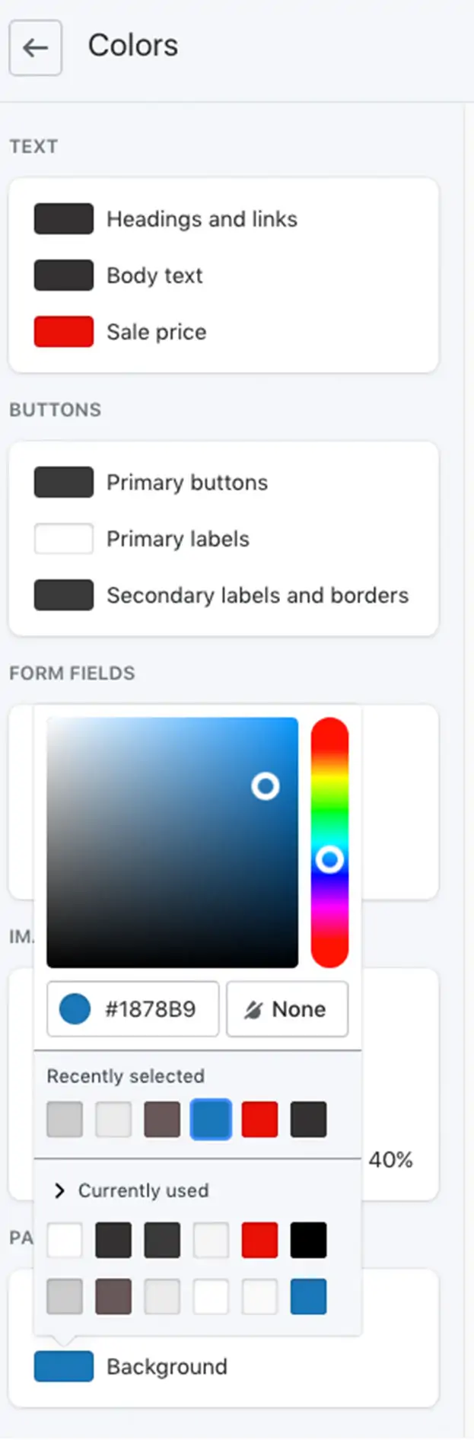Open the Primary buttons color swatch

click(64, 482)
